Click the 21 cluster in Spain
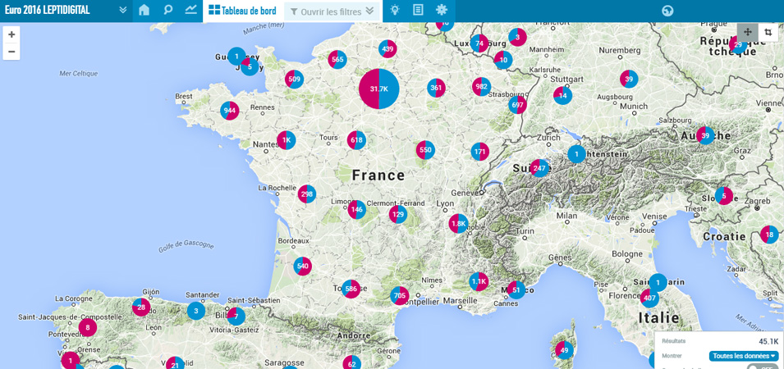This screenshot has width=784, height=369. tap(175, 365)
